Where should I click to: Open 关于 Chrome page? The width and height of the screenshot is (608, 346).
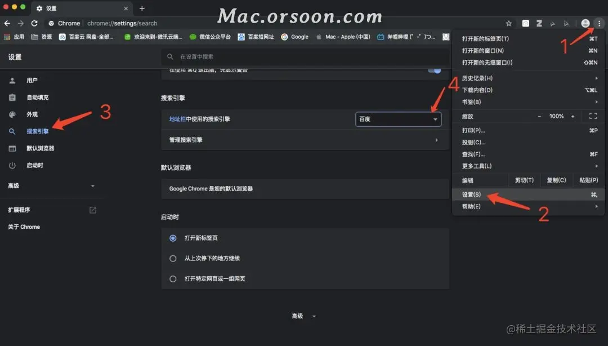point(24,227)
